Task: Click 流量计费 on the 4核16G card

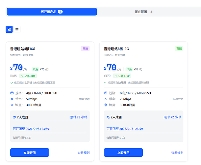Action: [85, 99]
